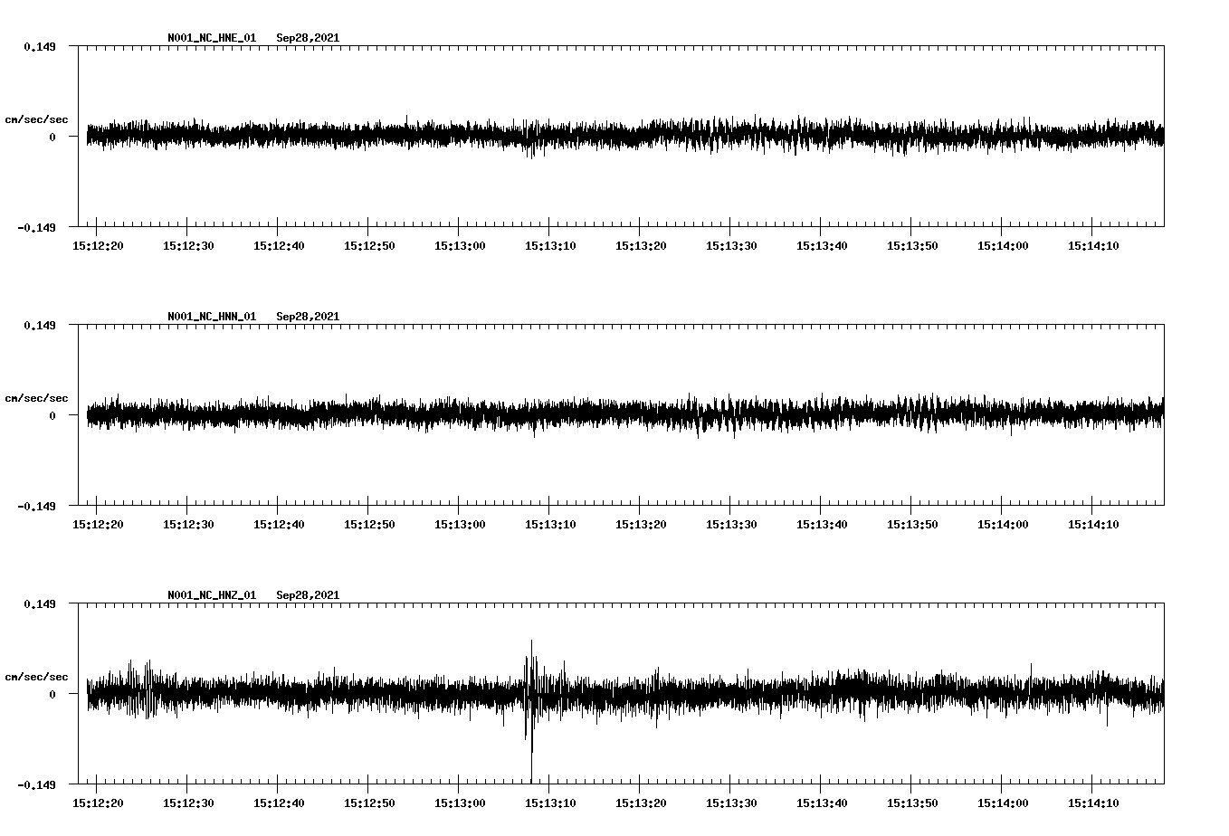Viewport: 1229px width, 836px height.
Task: Click the 15:12:20 time label under the HNE plot
Action: (x=98, y=245)
